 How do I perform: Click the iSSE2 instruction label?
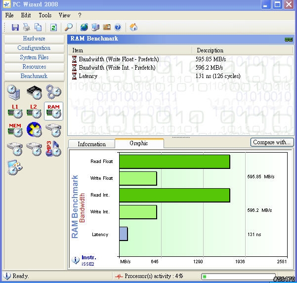click(x=87, y=264)
